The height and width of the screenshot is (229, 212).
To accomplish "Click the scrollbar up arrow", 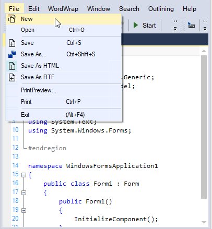I will pos(204,51).
